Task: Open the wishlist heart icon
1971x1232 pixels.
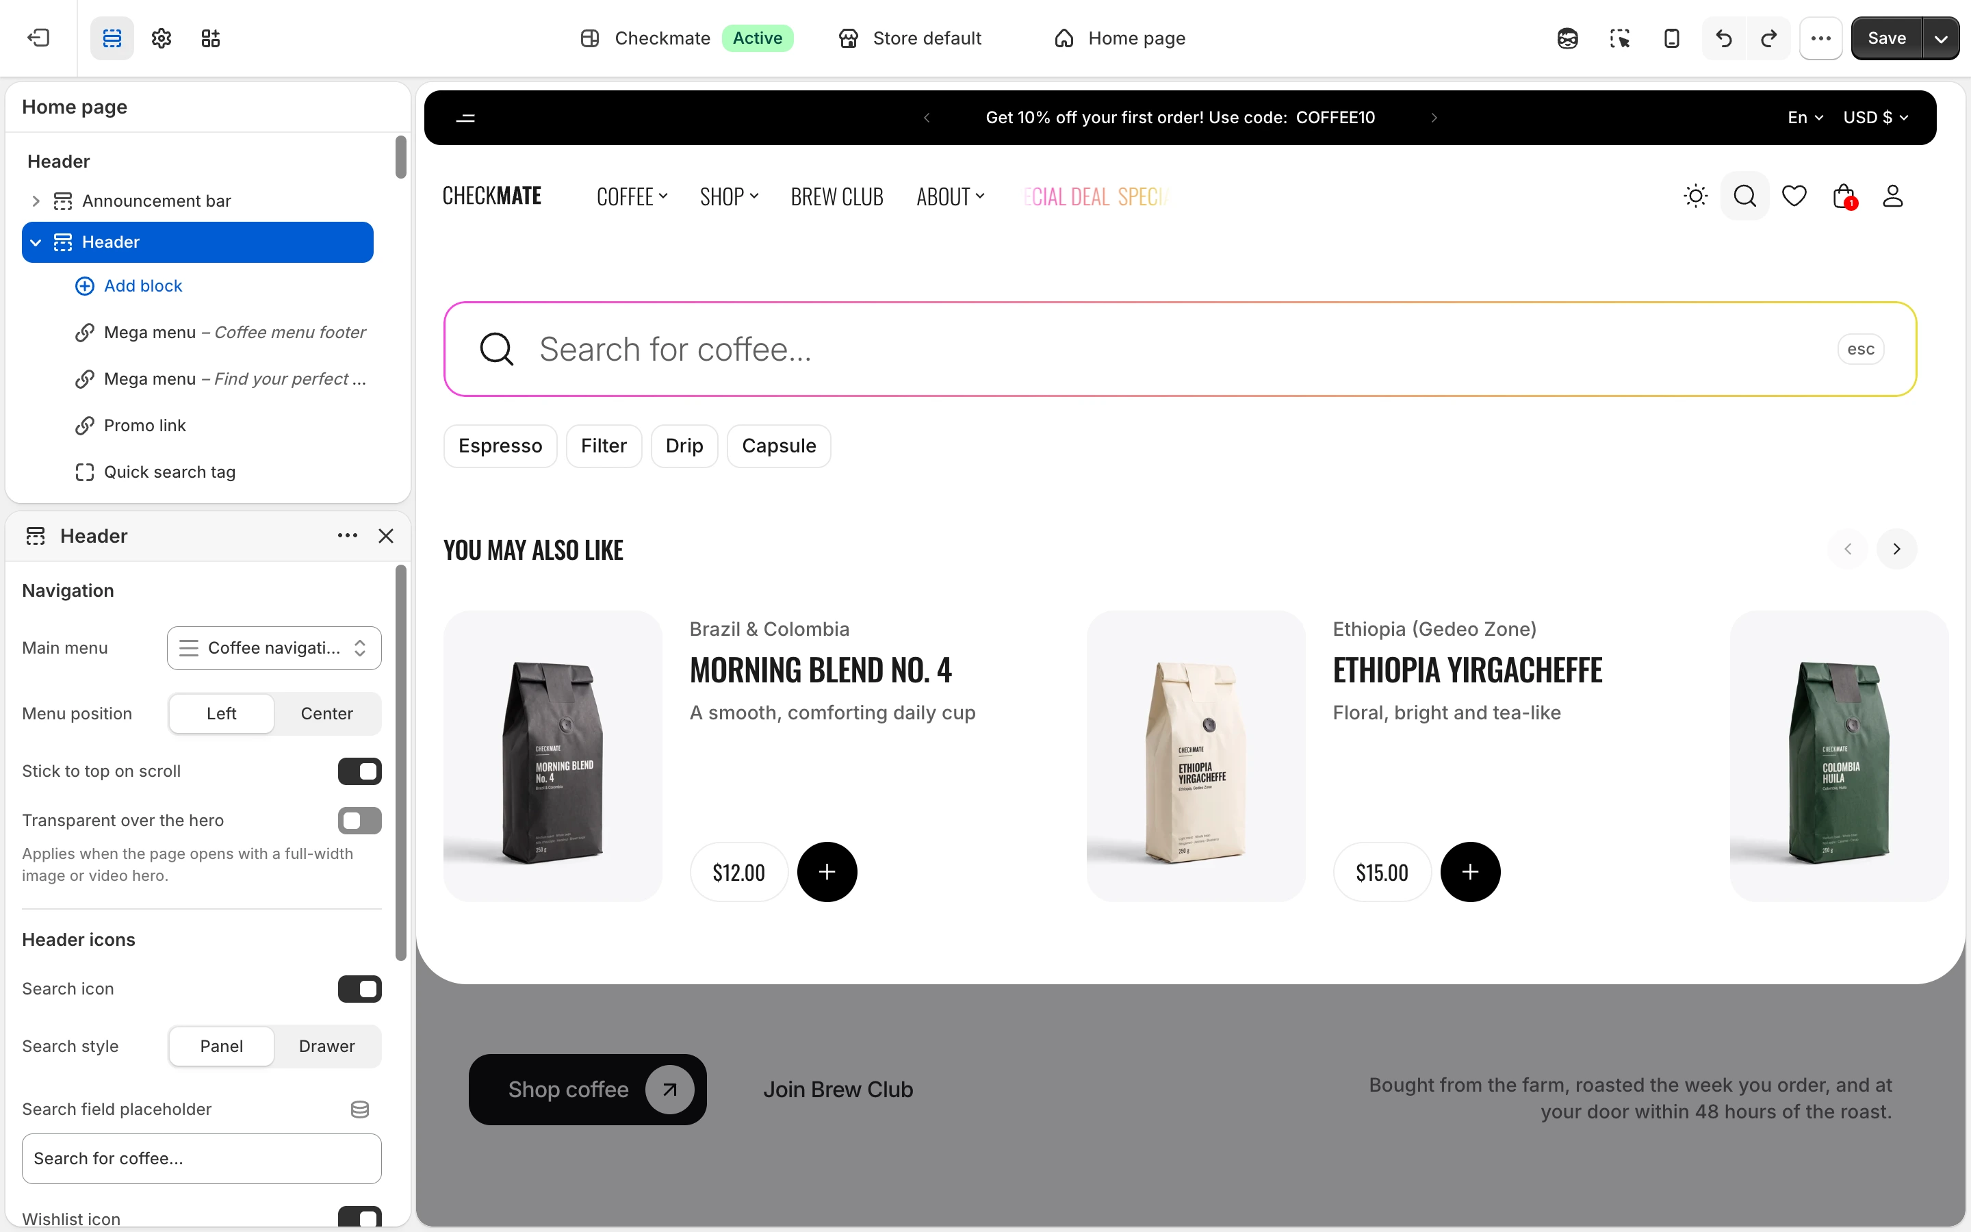Action: click(1794, 196)
